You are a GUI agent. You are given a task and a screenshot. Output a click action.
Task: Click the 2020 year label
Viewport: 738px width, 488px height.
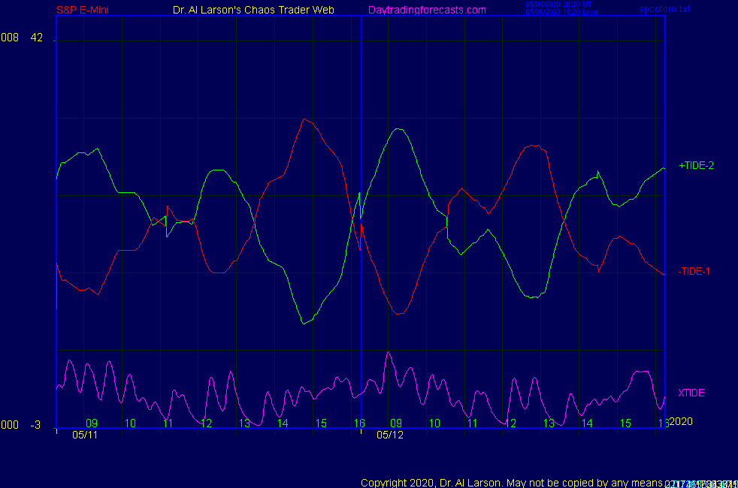(x=680, y=421)
